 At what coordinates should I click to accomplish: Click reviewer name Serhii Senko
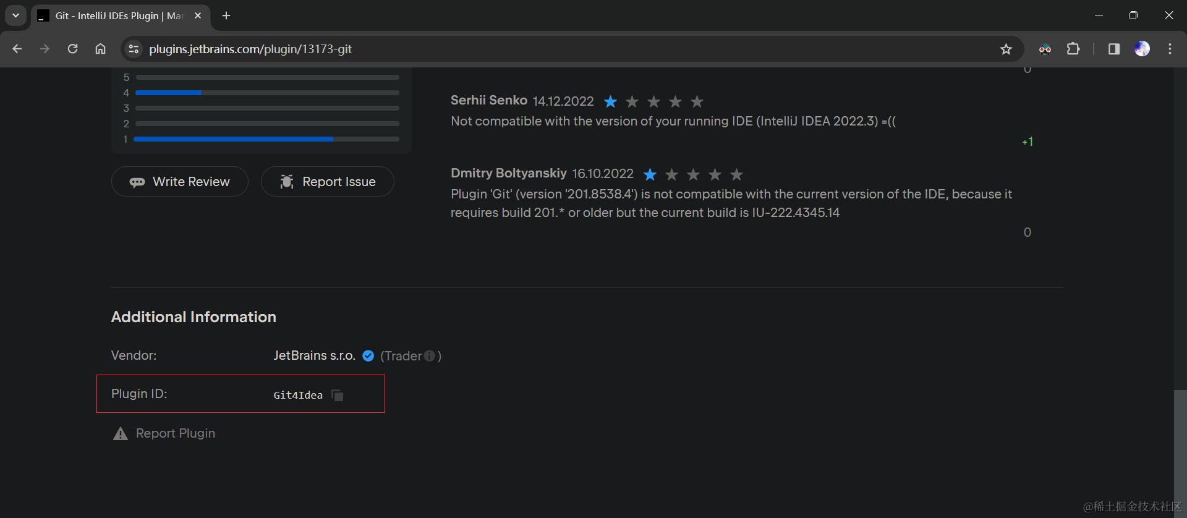point(489,100)
